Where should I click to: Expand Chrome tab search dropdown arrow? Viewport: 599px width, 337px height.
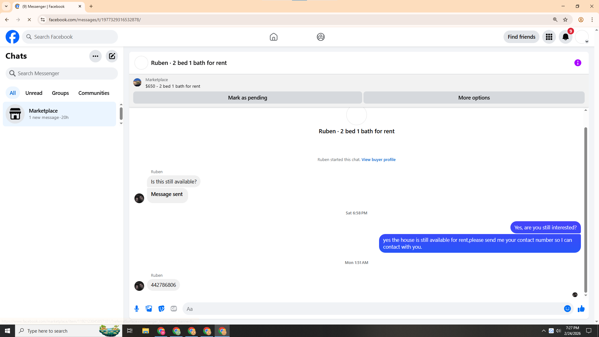pos(6,6)
